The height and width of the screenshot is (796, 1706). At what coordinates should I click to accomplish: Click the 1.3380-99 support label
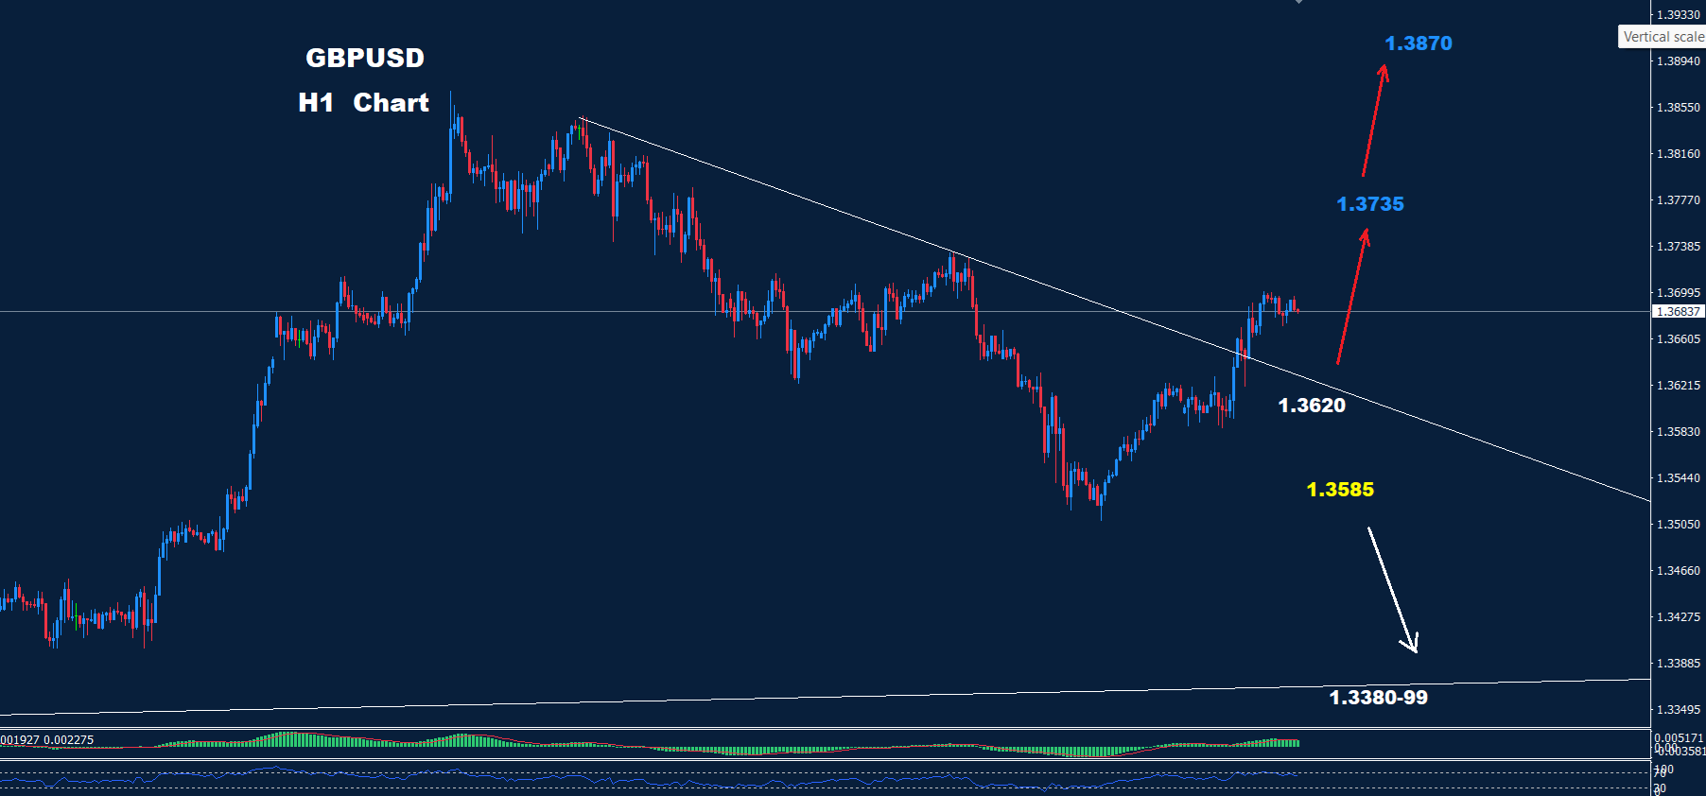[x=1378, y=698]
